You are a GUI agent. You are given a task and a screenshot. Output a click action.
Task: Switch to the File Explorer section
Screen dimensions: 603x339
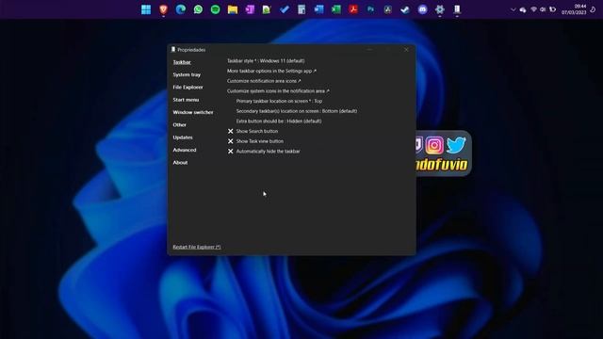[x=187, y=88]
